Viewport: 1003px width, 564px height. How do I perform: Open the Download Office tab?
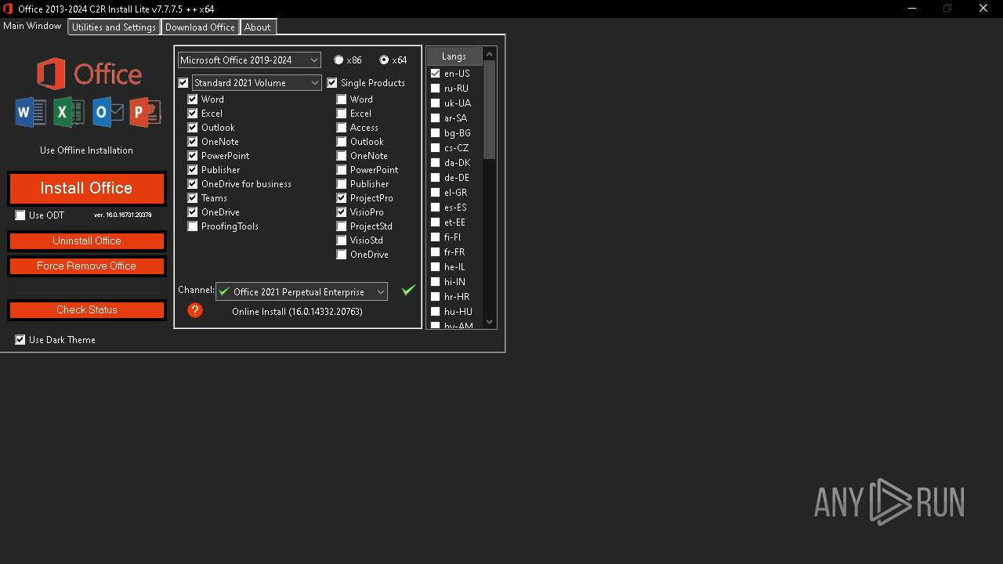(x=200, y=27)
